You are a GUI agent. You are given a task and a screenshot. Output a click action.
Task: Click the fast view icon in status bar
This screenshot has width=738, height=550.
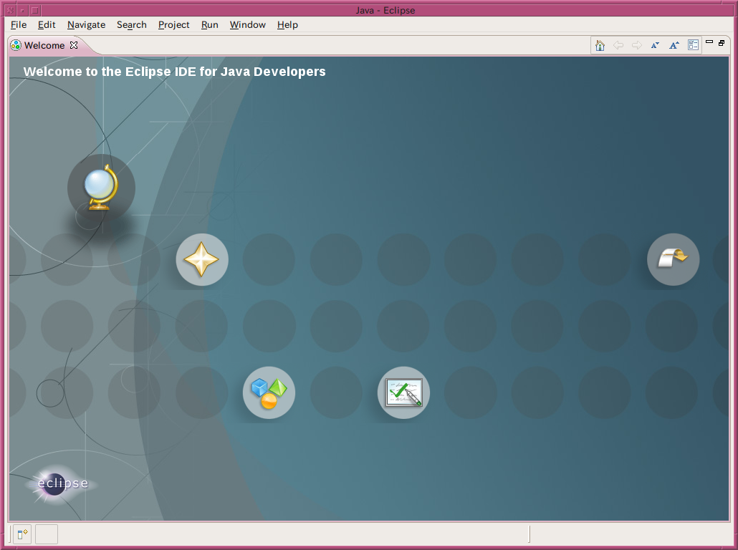22,534
